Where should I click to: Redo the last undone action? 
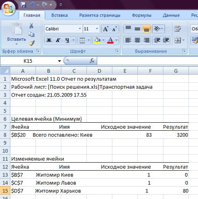[45, 5]
